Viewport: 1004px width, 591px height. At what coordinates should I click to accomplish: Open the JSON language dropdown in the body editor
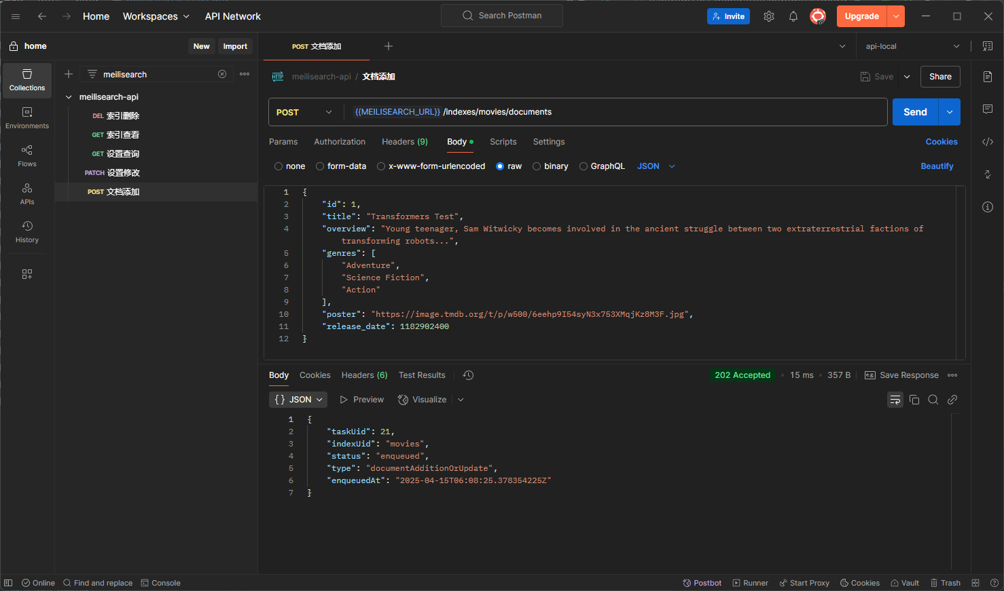[655, 166]
